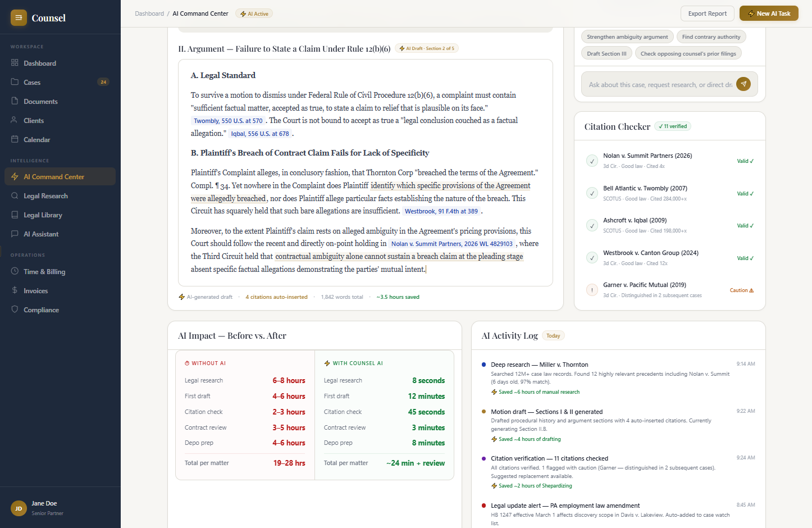Viewport: 812px width, 528px height.
Task: Click Saved ~4 hours of drafting
Action: point(526,439)
